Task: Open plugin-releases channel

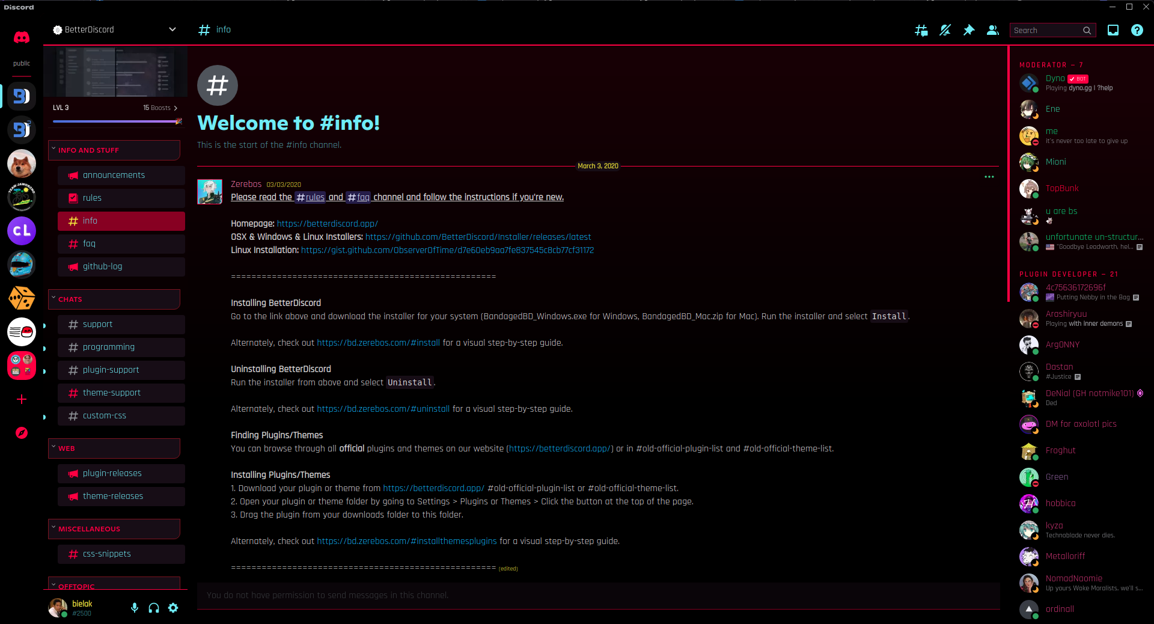Action: 121,474
